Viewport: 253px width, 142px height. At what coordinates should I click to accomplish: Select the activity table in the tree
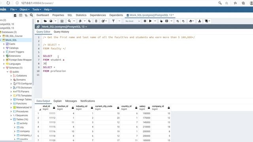click(24, 123)
